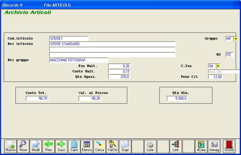Click the C.Iva code field 04
This screenshot has height=155, width=241.
(x=212, y=66)
